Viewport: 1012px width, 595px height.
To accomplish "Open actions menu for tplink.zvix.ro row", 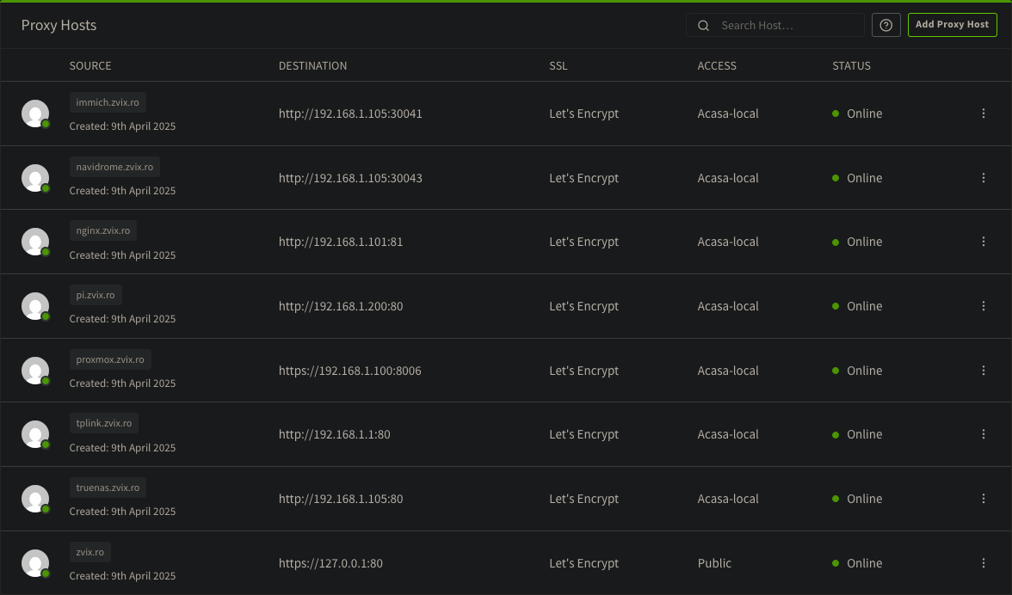I will [983, 434].
